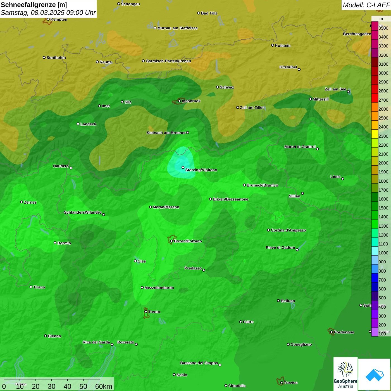This screenshot has height=391, width=391.
Task: Click the GeoSphere Austria logo
Action: pyautogui.click(x=345, y=374)
